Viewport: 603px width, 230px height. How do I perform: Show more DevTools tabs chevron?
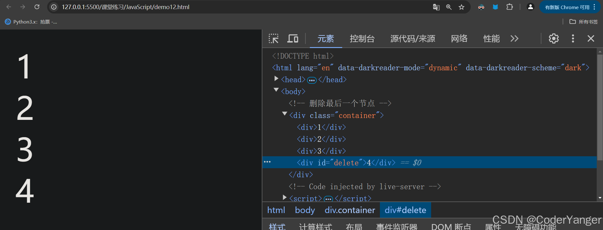tap(514, 39)
